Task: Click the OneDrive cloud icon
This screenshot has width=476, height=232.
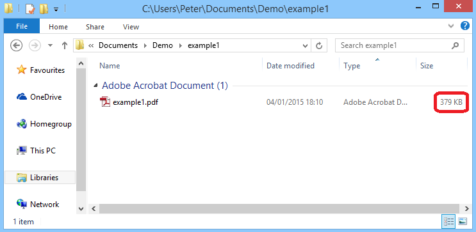Action: pyautogui.click(x=22, y=97)
